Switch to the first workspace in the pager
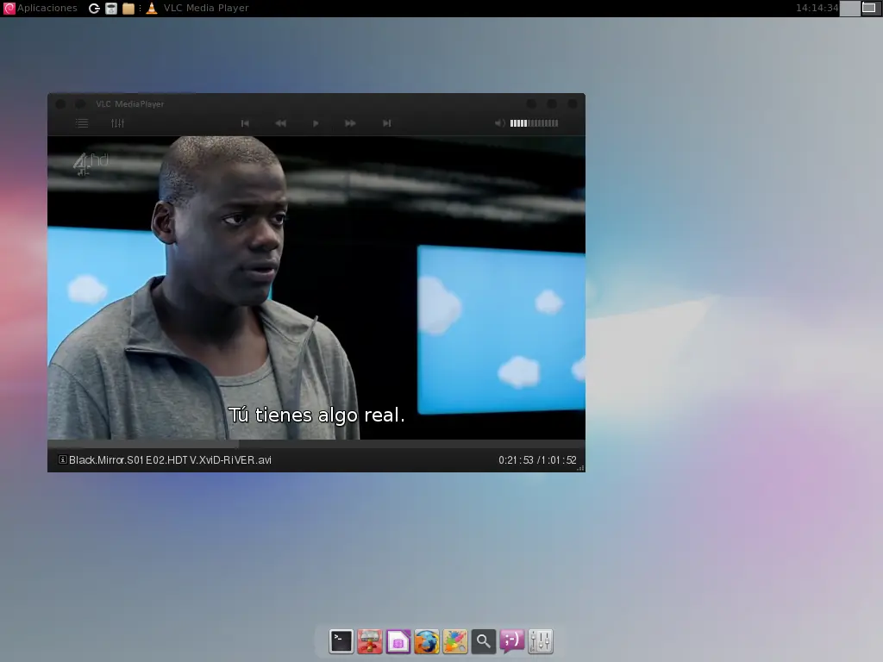This screenshot has height=662, width=883. pos(849,9)
